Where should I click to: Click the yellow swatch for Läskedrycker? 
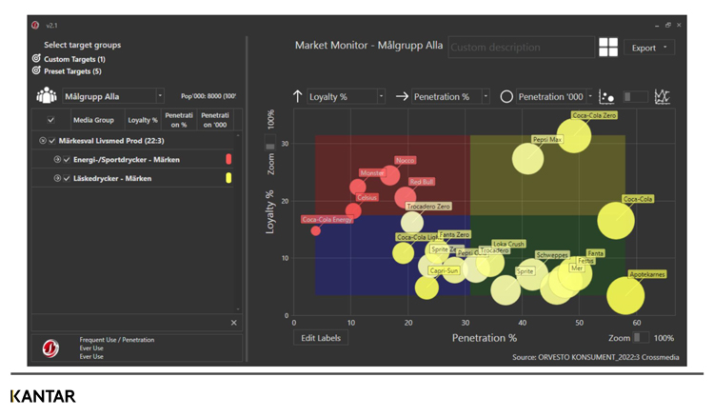click(x=228, y=178)
